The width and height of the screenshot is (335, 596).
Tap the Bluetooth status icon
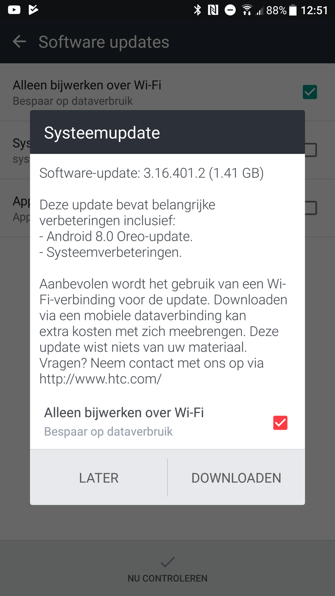tap(197, 10)
